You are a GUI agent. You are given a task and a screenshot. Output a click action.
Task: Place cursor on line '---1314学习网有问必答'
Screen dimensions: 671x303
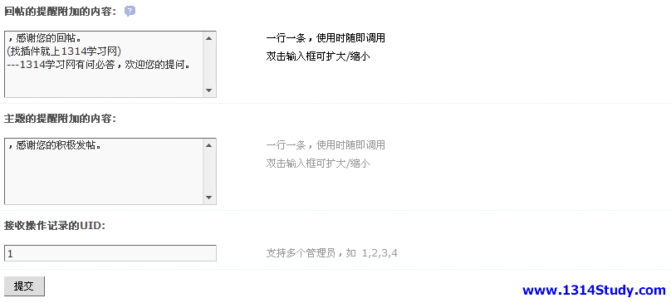pos(61,65)
